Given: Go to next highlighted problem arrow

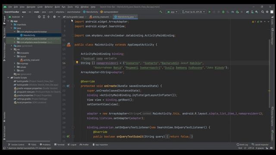Looking at the screenshot, I should pos(268,22).
